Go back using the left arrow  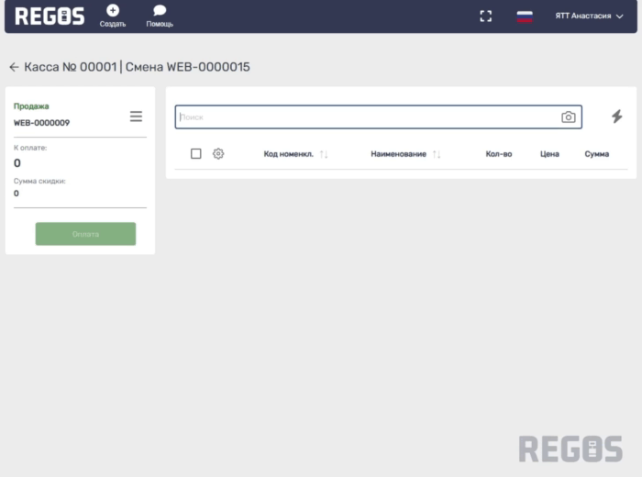14,67
